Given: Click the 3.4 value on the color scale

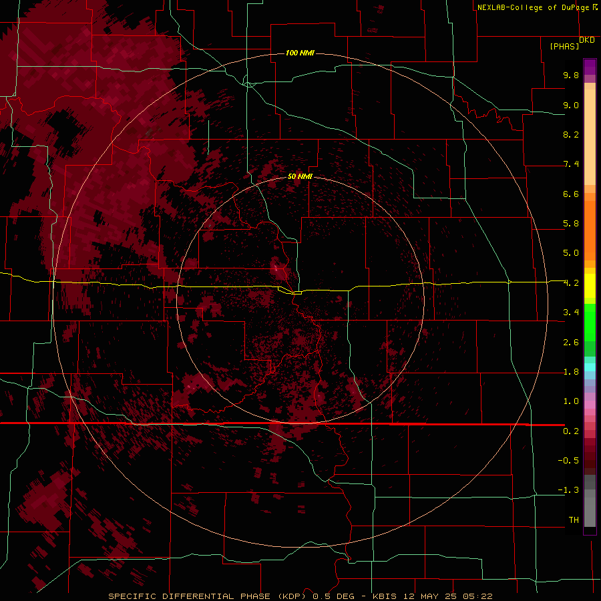Looking at the screenshot, I should (571, 313).
